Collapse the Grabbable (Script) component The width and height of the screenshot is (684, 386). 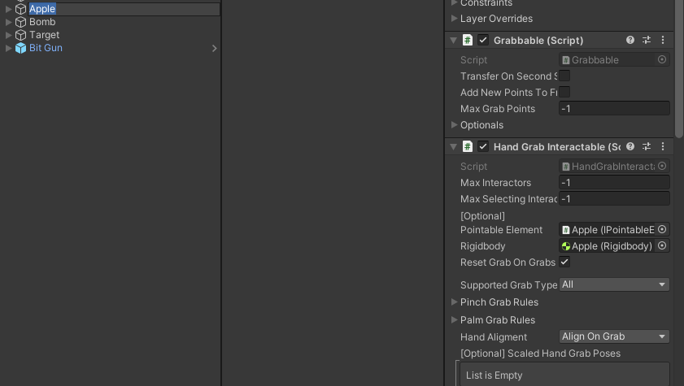click(454, 41)
